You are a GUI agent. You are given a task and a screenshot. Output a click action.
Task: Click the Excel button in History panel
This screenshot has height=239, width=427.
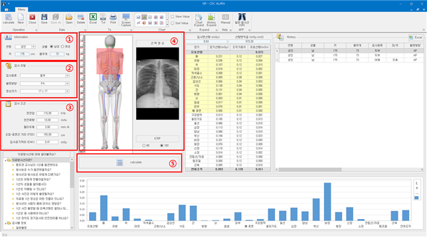tap(416, 37)
